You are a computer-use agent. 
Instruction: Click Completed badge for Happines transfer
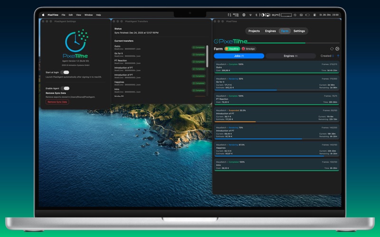click(x=199, y=83)
